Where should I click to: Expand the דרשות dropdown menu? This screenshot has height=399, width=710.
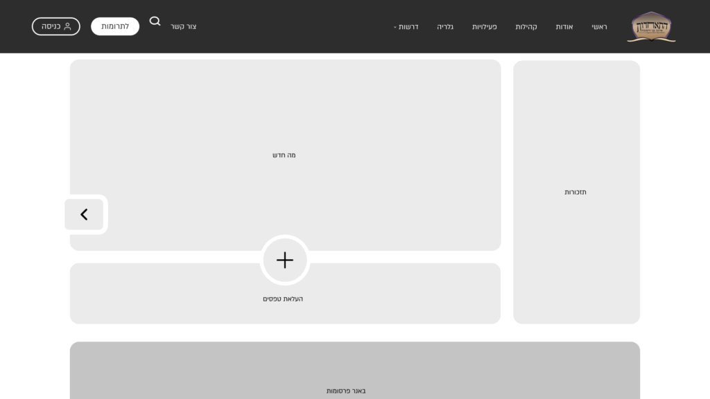406,27
